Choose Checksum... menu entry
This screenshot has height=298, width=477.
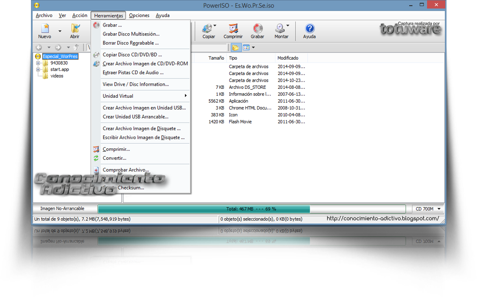(x=141, y=188)
